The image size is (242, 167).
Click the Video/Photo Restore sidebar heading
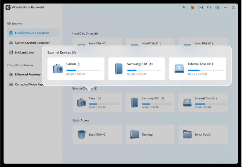(x=20, y=65)
